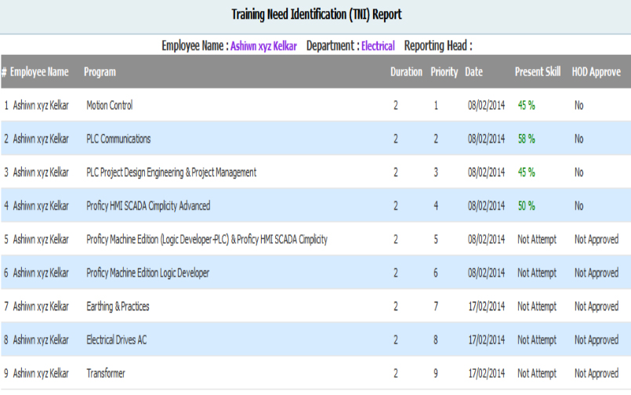
Task: Click the Training Need Identification (TNI) Report title
Action: tap(317, 14)
